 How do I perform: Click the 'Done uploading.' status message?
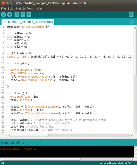(13, 142)
